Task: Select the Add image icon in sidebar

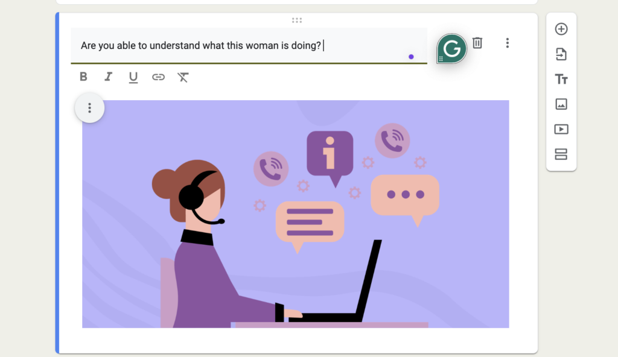Action: (x=561, y=104)
